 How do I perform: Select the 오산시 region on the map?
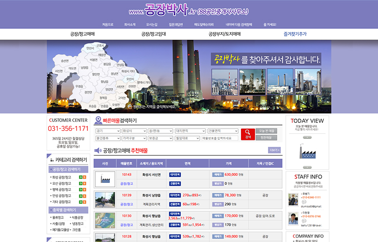[130, 79]
